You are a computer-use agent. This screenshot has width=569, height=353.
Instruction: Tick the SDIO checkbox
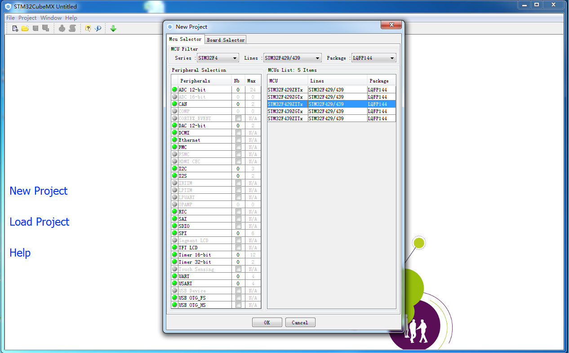pos(238,226)
